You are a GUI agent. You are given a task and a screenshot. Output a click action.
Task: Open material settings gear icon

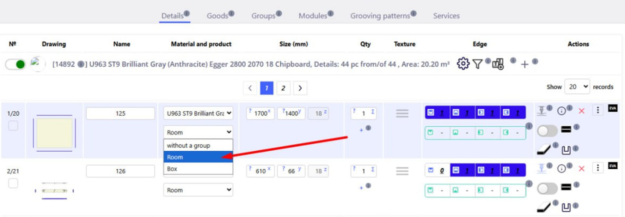coord(463,64)
